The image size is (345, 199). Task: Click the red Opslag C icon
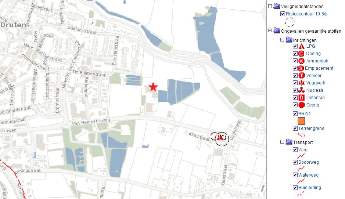coord(301,54)
